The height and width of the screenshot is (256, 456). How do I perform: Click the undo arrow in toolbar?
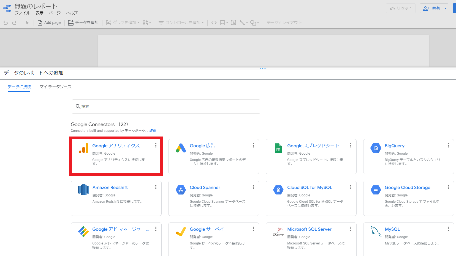pyautogui.click(x=6, y=23)
